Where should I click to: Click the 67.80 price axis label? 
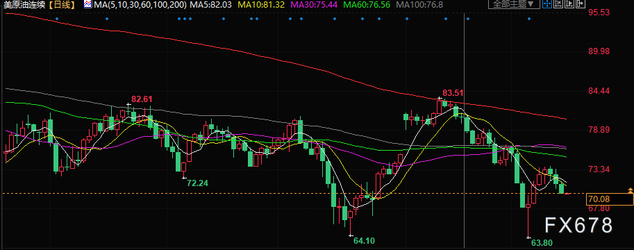(x=599, y=208)
